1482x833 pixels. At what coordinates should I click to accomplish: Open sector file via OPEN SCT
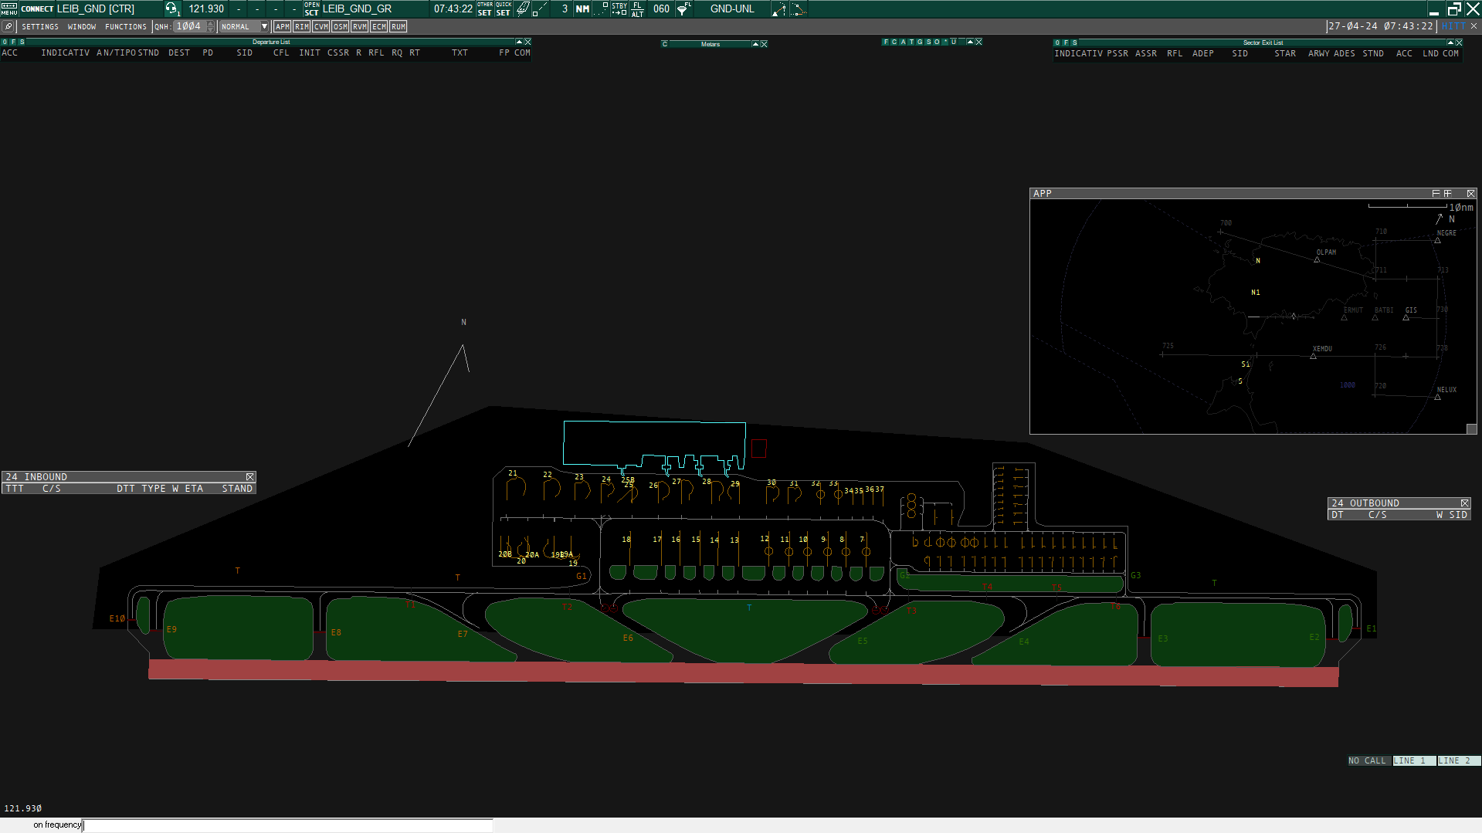pos(311,8)
